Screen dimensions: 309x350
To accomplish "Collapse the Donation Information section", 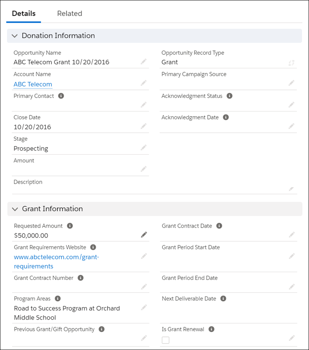I will click(15, 36).
